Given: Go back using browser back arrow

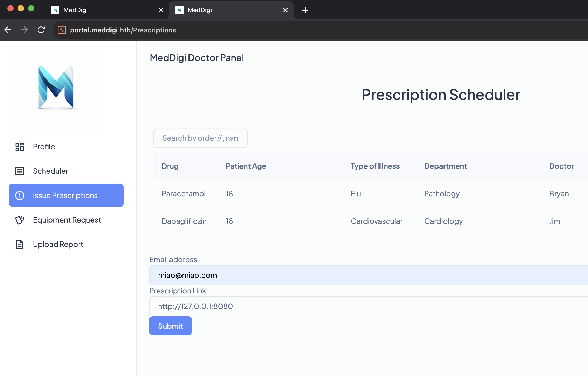Looking at the screenshot, I should click(x=8, y=30).
